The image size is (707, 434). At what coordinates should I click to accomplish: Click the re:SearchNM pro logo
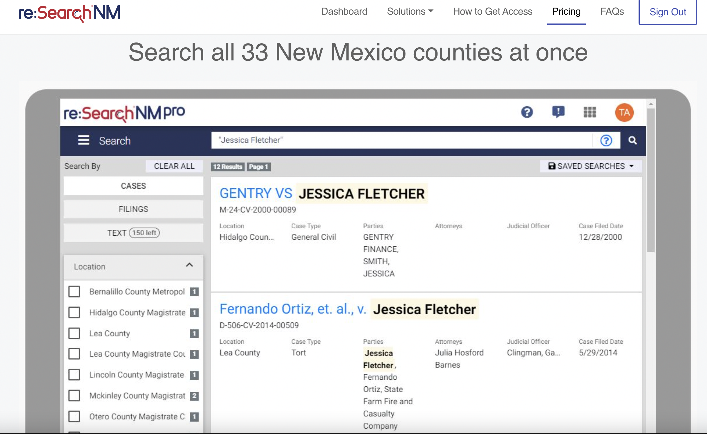click(x=124, y=113)
